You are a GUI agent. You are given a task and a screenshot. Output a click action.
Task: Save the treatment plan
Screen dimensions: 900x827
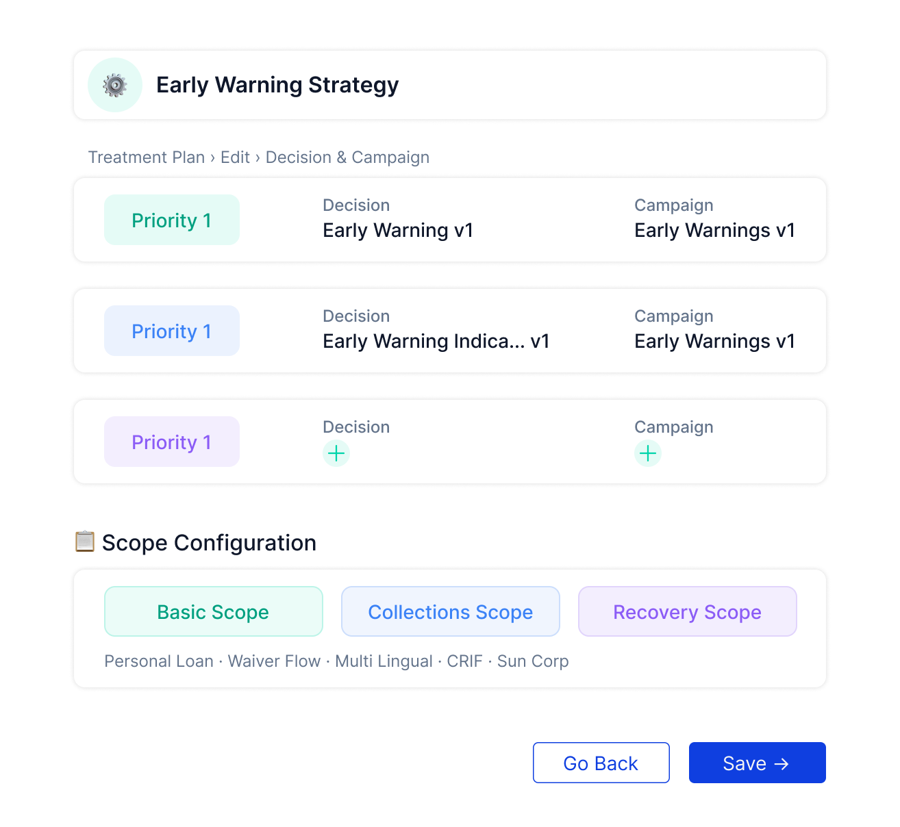(757, 763)
